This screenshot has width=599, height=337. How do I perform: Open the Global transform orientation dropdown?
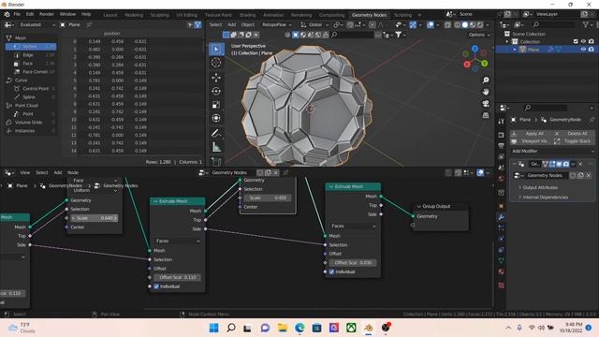tap(315, 25)
